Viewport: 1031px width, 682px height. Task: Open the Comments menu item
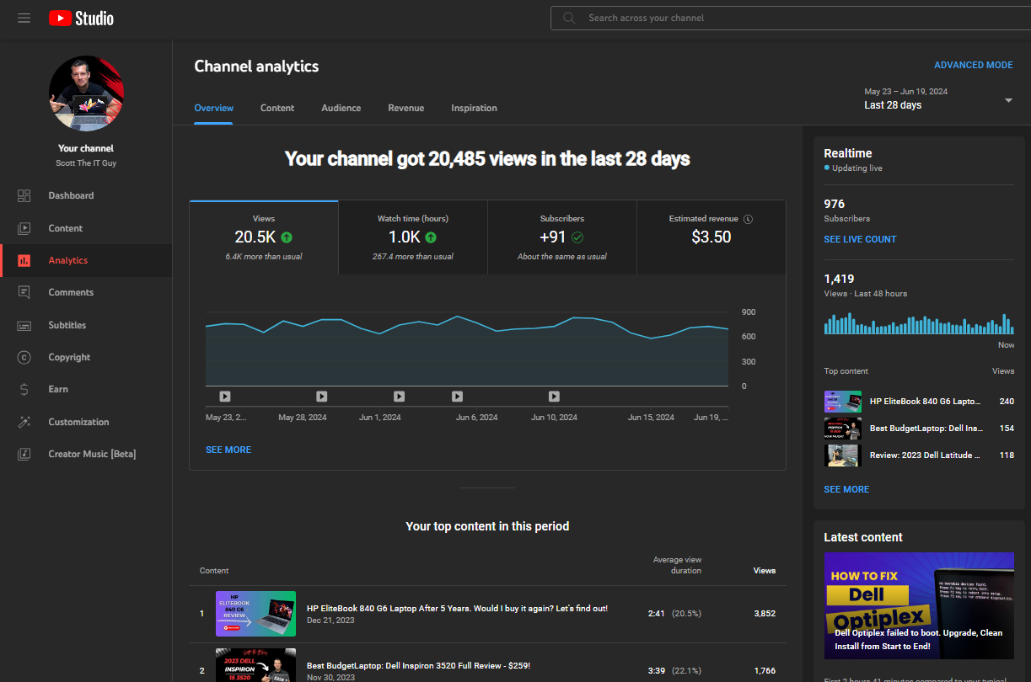(86, 292)
